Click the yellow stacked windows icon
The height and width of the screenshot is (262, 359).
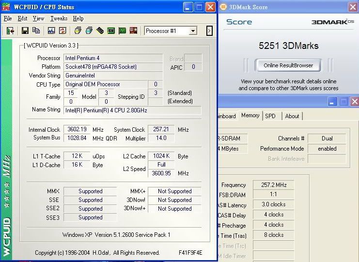tap(78, 31)
